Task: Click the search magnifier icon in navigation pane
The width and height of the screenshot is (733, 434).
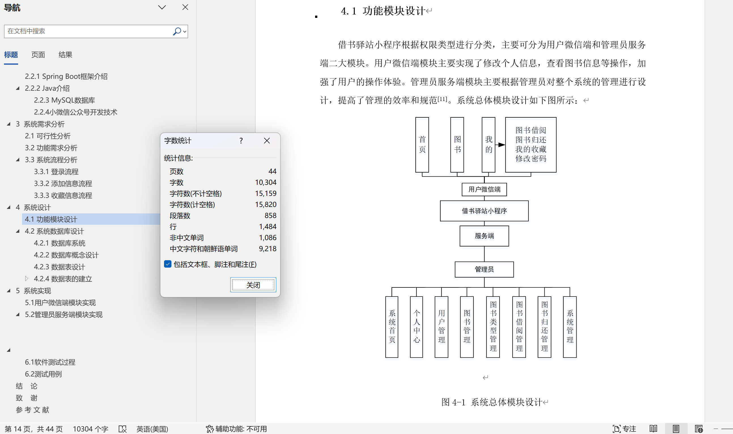Action: pyautogui.click(x=177, y=31)
